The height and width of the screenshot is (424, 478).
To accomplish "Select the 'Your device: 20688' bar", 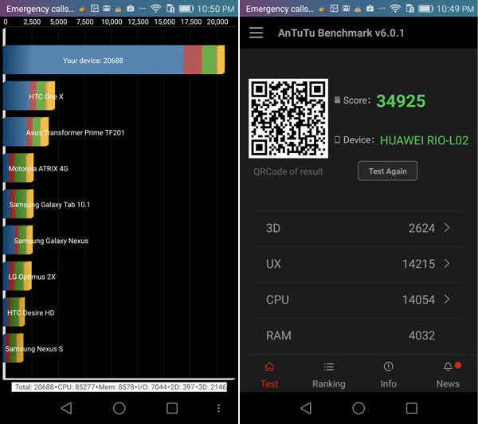I will click(x=114, y=60).
